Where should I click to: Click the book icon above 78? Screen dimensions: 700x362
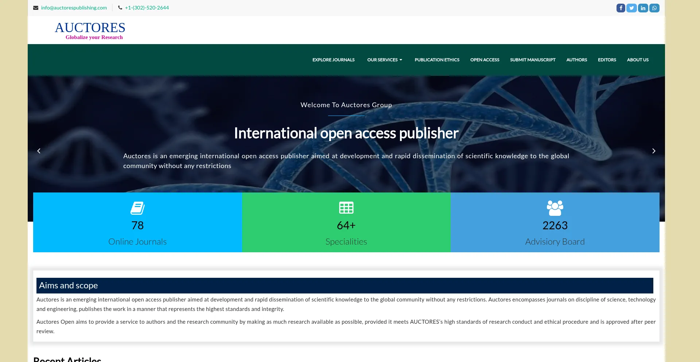[x=137, y=208]
